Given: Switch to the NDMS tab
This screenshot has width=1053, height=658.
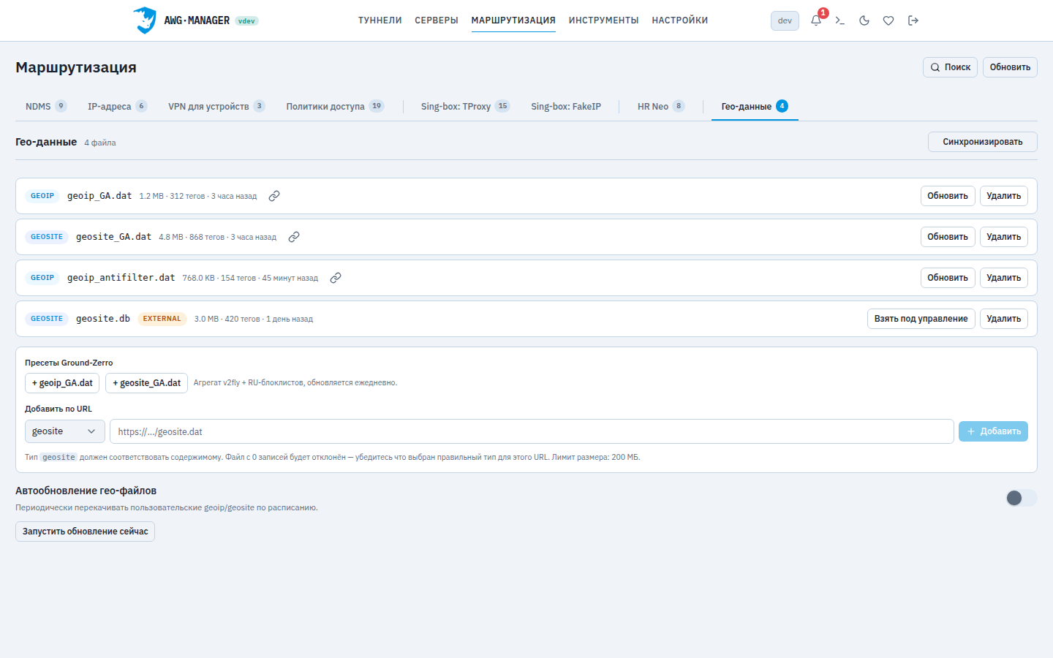Looking at the screenshot, I should 46,106.
